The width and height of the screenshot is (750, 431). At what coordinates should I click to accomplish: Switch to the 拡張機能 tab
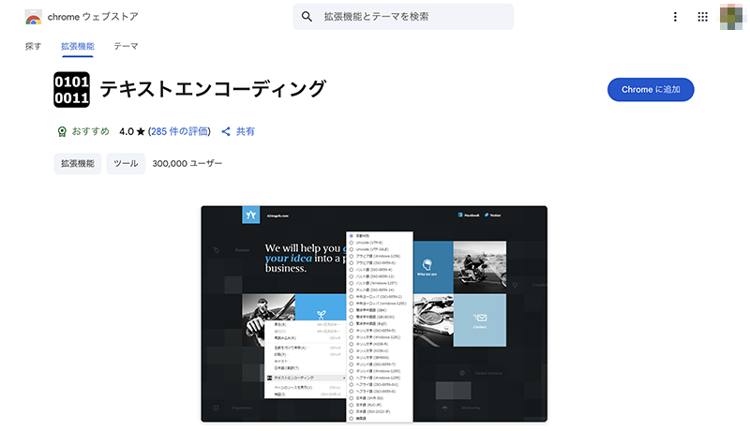pyautogui.click(x=78, y=46)
